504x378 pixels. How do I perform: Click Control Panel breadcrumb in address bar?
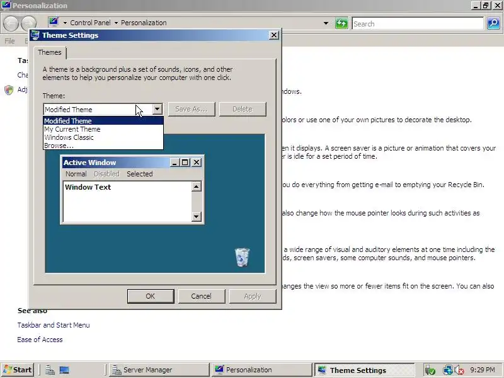(90, 23)
